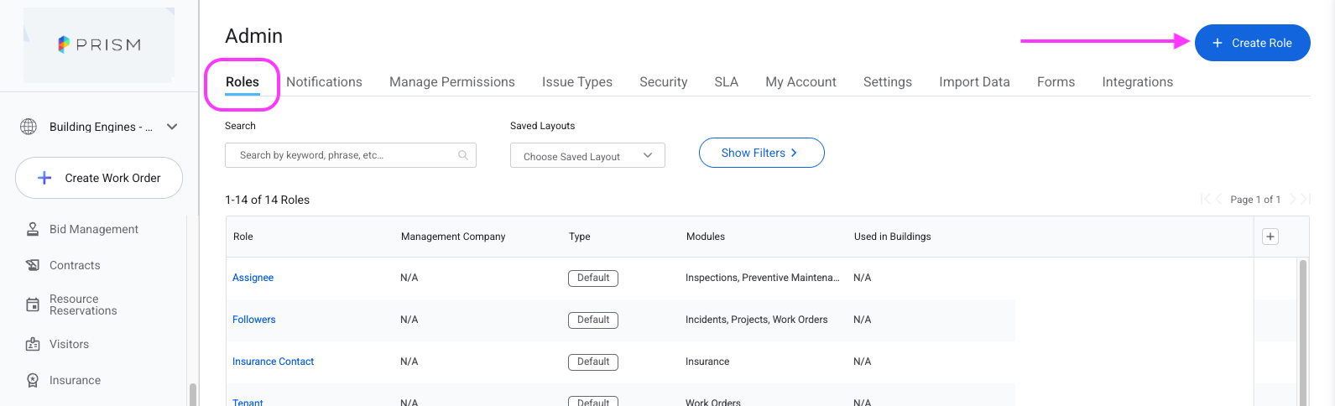
Task: Open the Insurance Contact role link
Action: click(273, 362)
